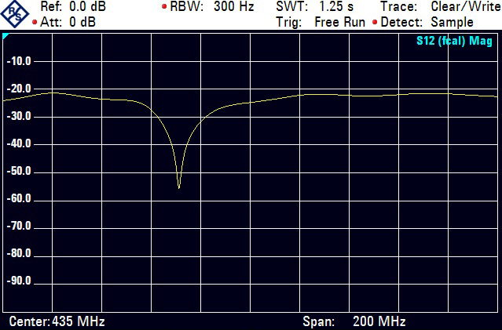This screenshot has height=330, width=502.
Task: Click the notch minimum of the yellow trace
Action: (x=179, y=187)
